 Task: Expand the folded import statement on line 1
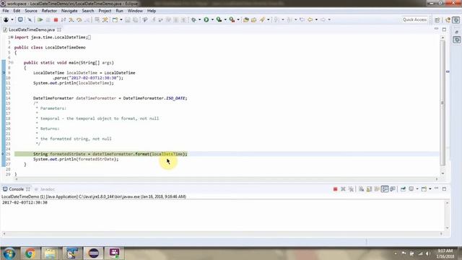click(12, 37)
